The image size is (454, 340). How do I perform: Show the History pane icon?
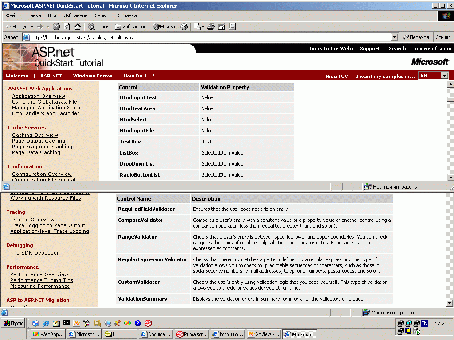tap(184, 27)
